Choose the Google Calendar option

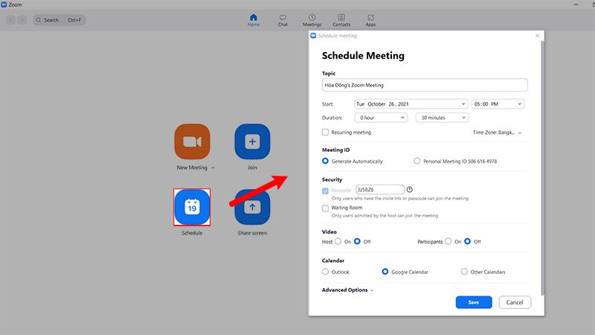[x=385, y=272]
